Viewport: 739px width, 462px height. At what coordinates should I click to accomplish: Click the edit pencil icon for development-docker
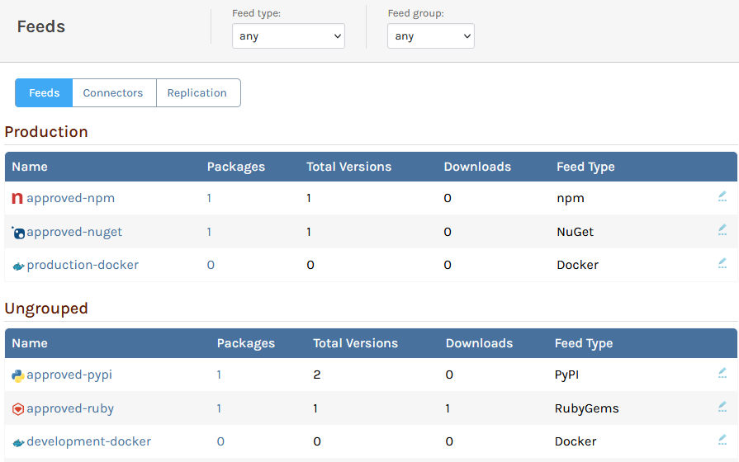click(x=722, y=440)
